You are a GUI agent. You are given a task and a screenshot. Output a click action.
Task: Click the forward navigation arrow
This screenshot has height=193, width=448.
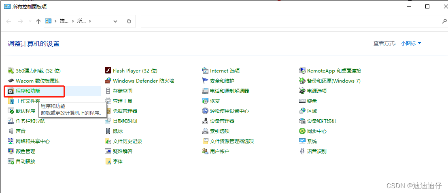[20, 21]
